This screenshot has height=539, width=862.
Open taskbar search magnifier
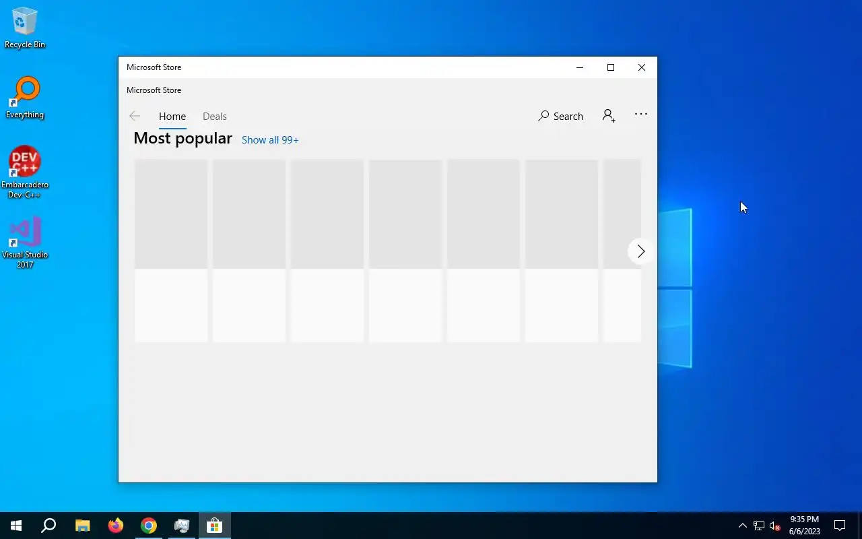pyautogui.click(x=48, y=526)
